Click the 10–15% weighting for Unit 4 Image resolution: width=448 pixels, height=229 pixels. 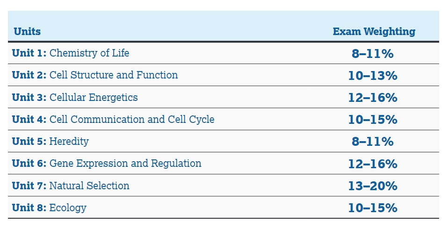(373, 120)
